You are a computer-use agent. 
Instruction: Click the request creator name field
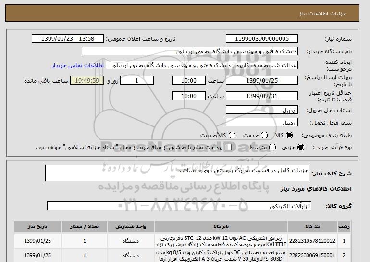pyautogui.click(x=202, y=65)
